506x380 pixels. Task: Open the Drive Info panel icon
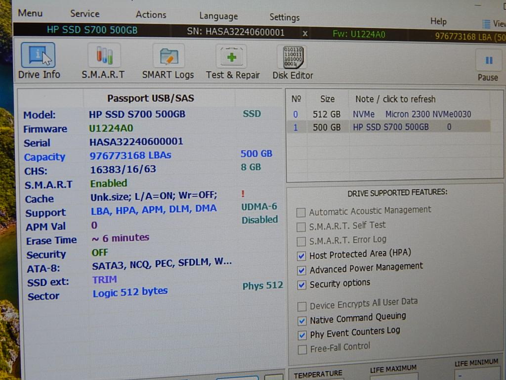click(x=38, y=55)
